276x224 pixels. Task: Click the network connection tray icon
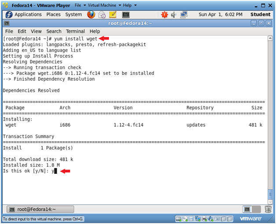click(x=184, y=15)
